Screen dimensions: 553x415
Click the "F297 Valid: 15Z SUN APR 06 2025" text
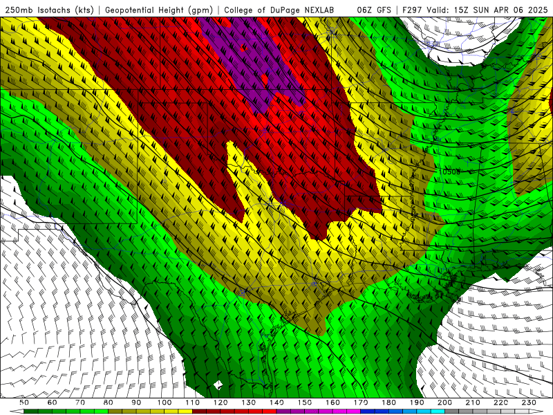click(475, 10)
